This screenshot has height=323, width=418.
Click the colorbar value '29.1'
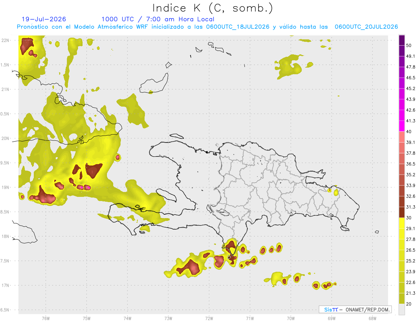pyautogui.click(x=411, y=229)
